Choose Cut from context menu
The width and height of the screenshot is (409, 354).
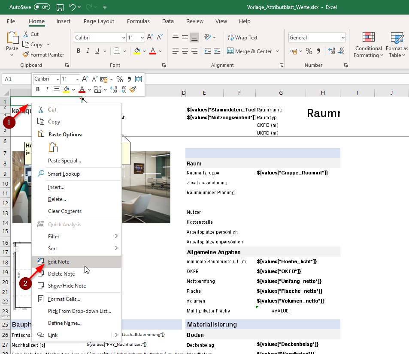tap(76, 110)
